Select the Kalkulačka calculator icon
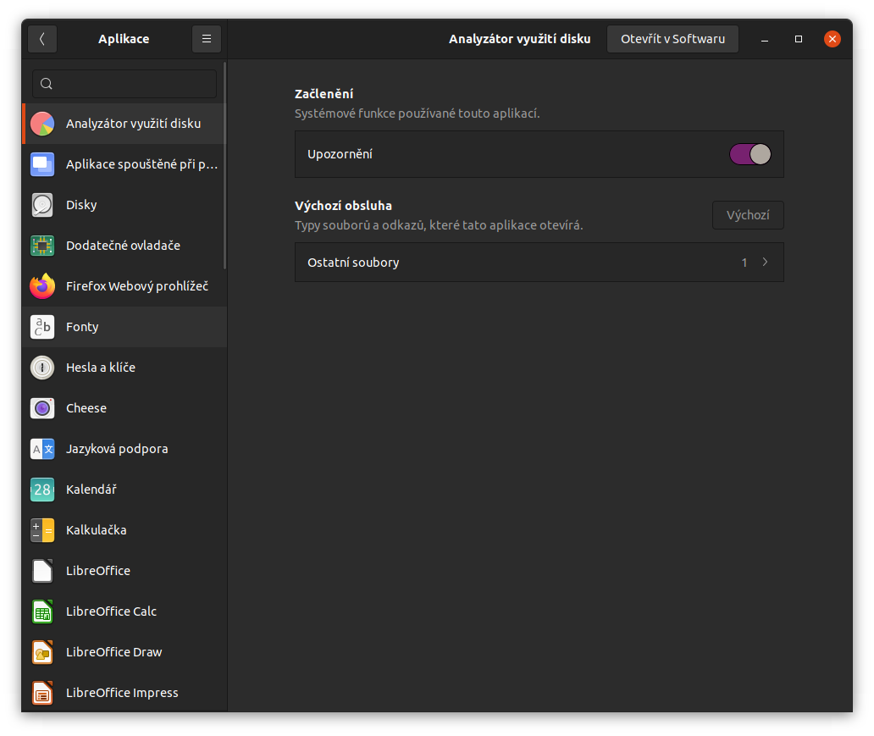 coord(42,530)
